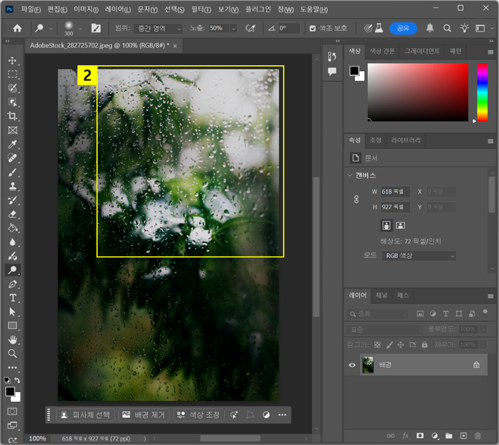The image size is (499, 445).
Task: Toggle the 색조 보호 checkbox
Action: pyautogui.click(x=313, y=29)
